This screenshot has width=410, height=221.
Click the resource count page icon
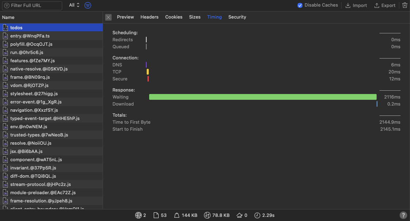pos(156,215)
